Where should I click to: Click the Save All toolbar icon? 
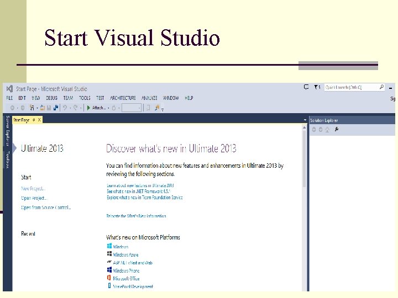[56, 108]
